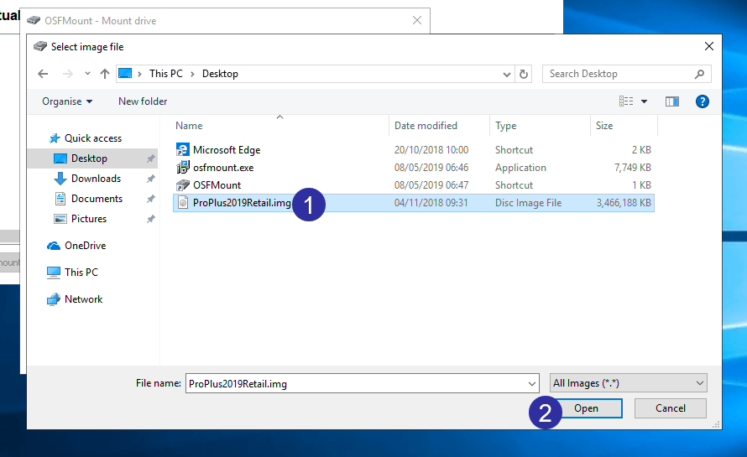Select the osfmount.exe file

(x=223, y=168)
